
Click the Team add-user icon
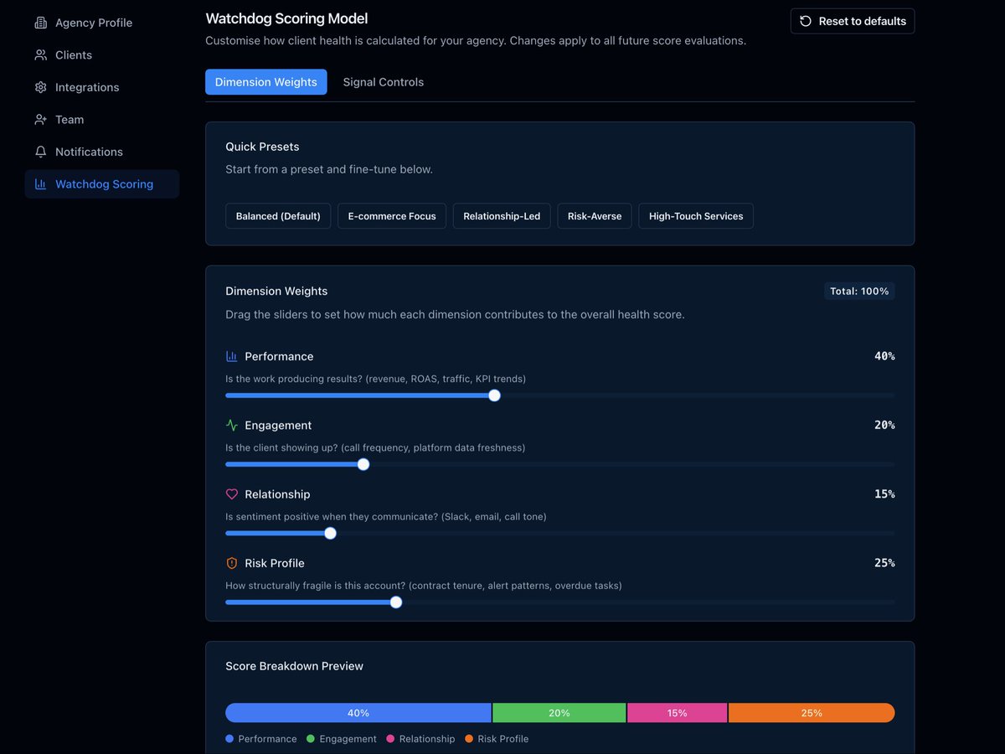[x=40, y=120]
